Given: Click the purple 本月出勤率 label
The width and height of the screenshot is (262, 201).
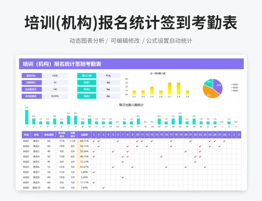Looking at the screenshot, I should [x=31, y=96].
